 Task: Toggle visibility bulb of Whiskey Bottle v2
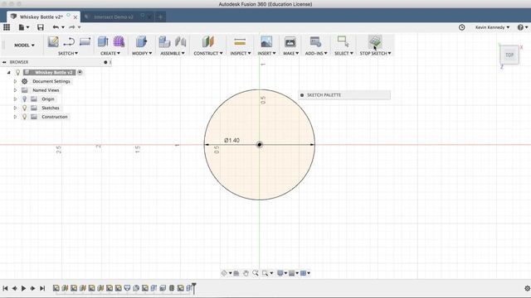click(18, 72)
